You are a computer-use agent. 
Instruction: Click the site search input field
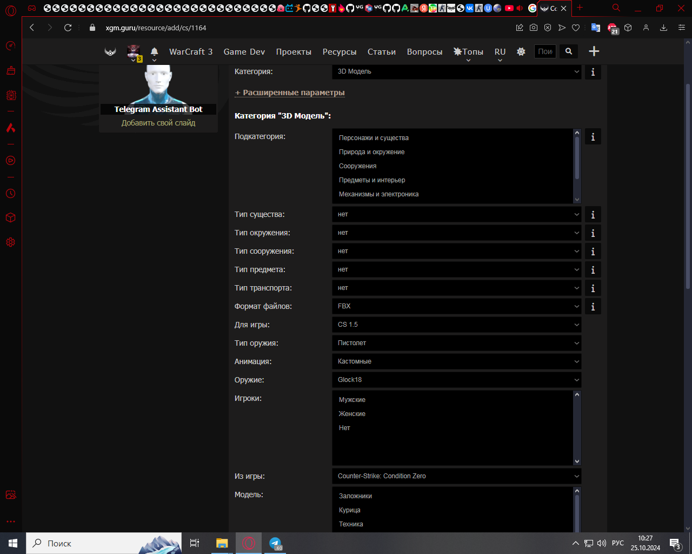pos(545,51)
